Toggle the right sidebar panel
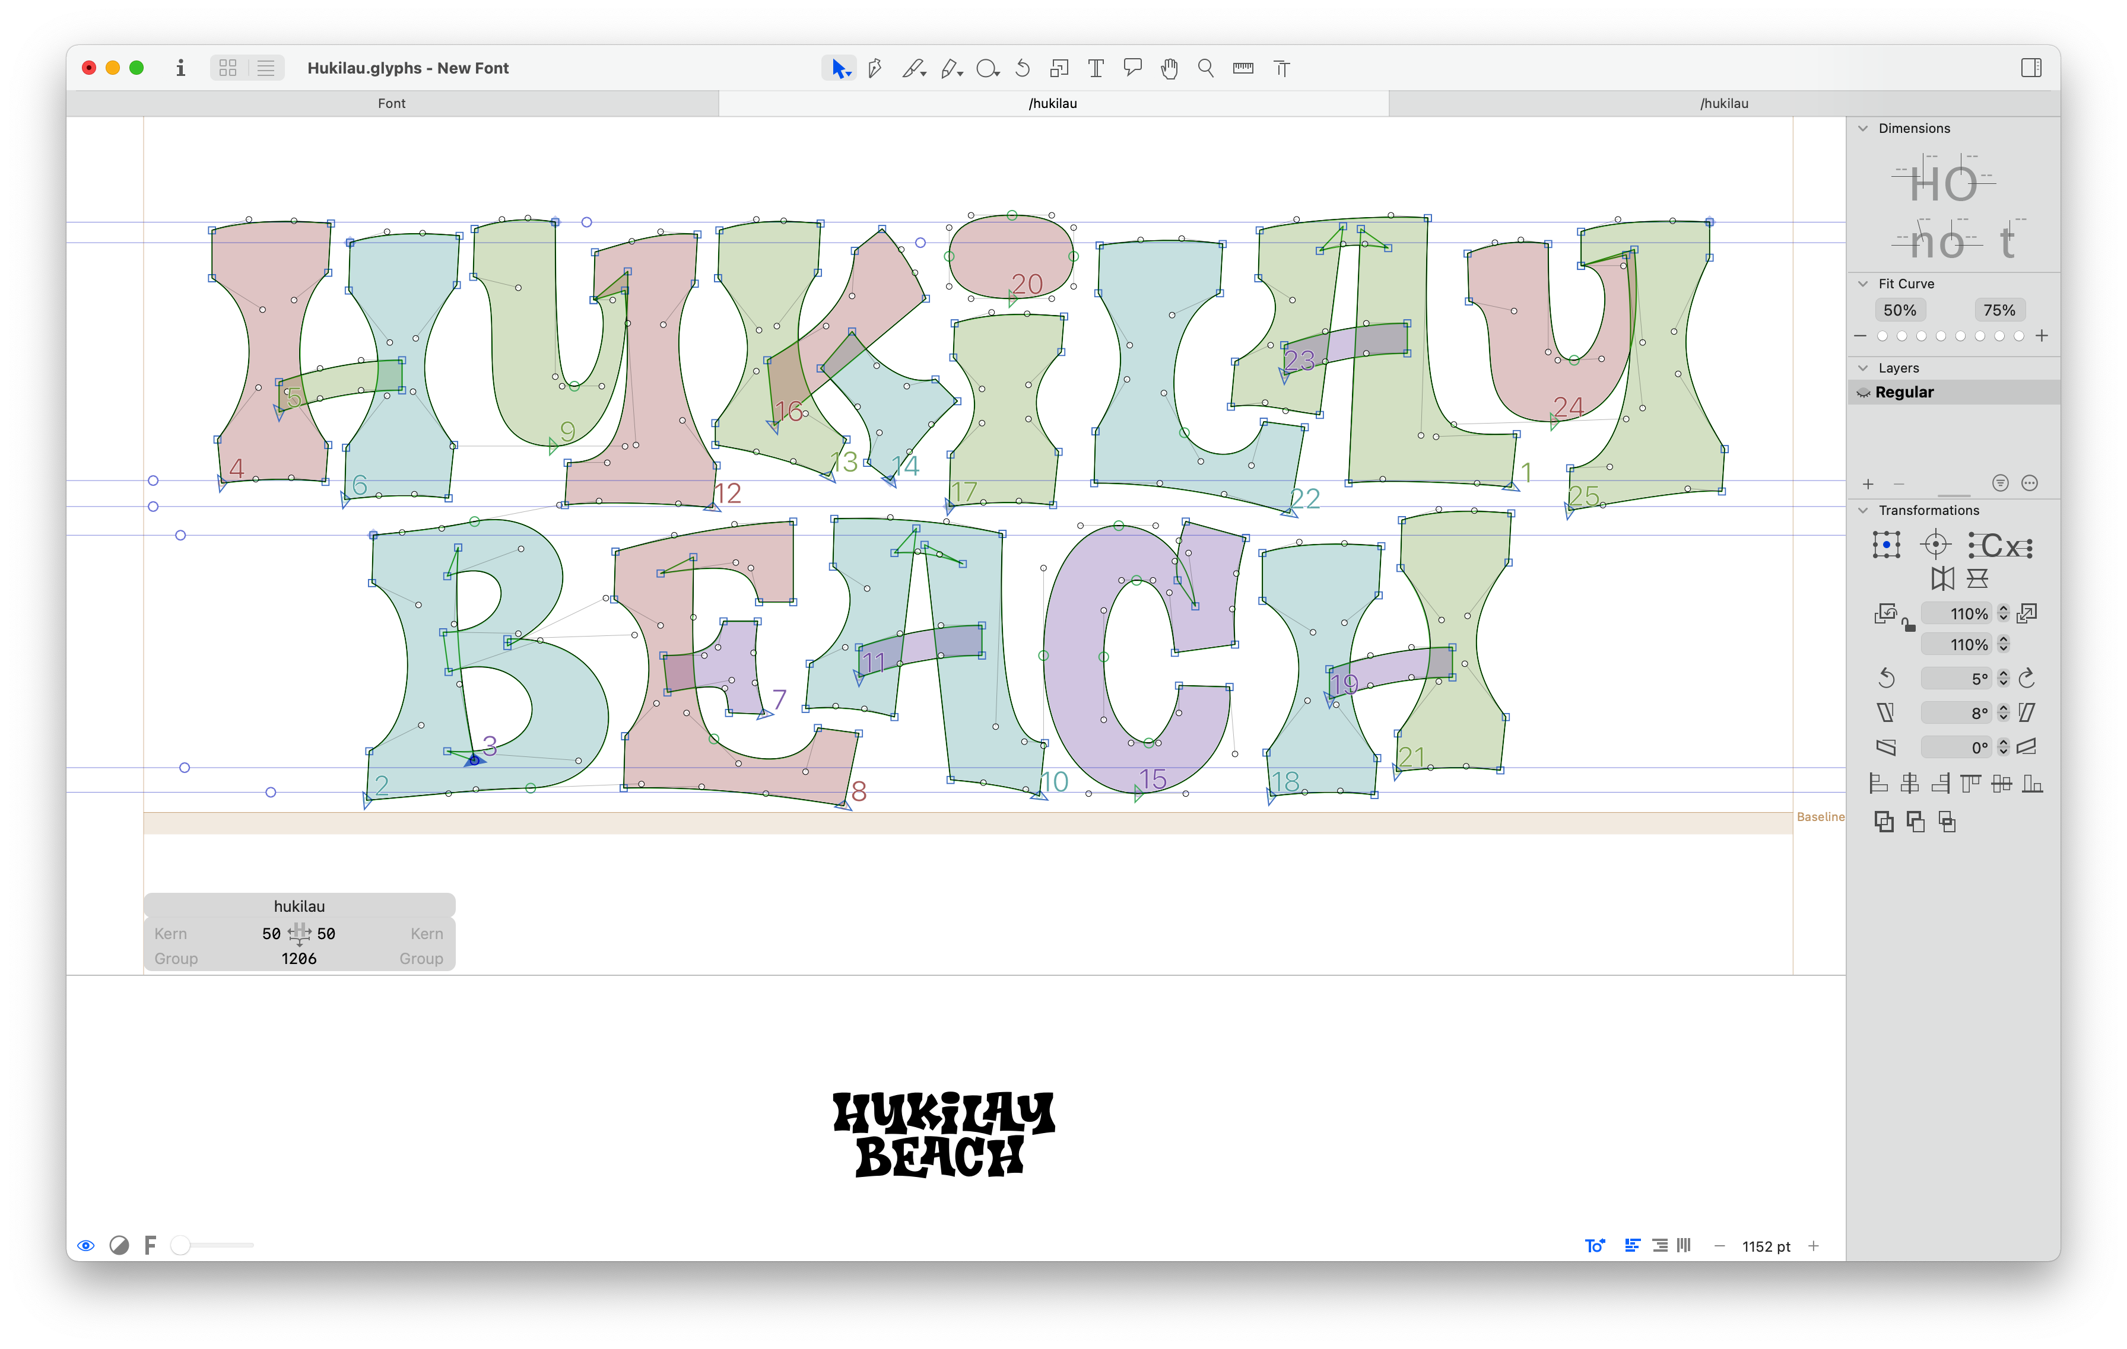This screenshot has height=1349, width=2127. pos(2031,68)
